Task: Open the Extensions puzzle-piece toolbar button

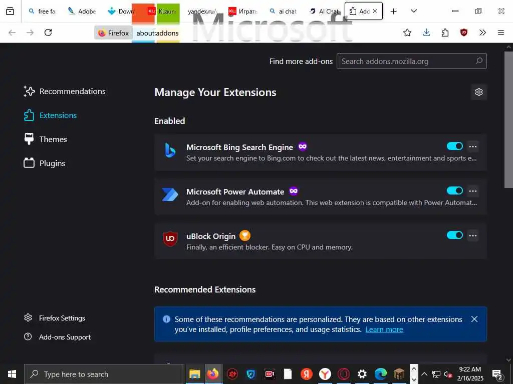Action: click(445, 32)
